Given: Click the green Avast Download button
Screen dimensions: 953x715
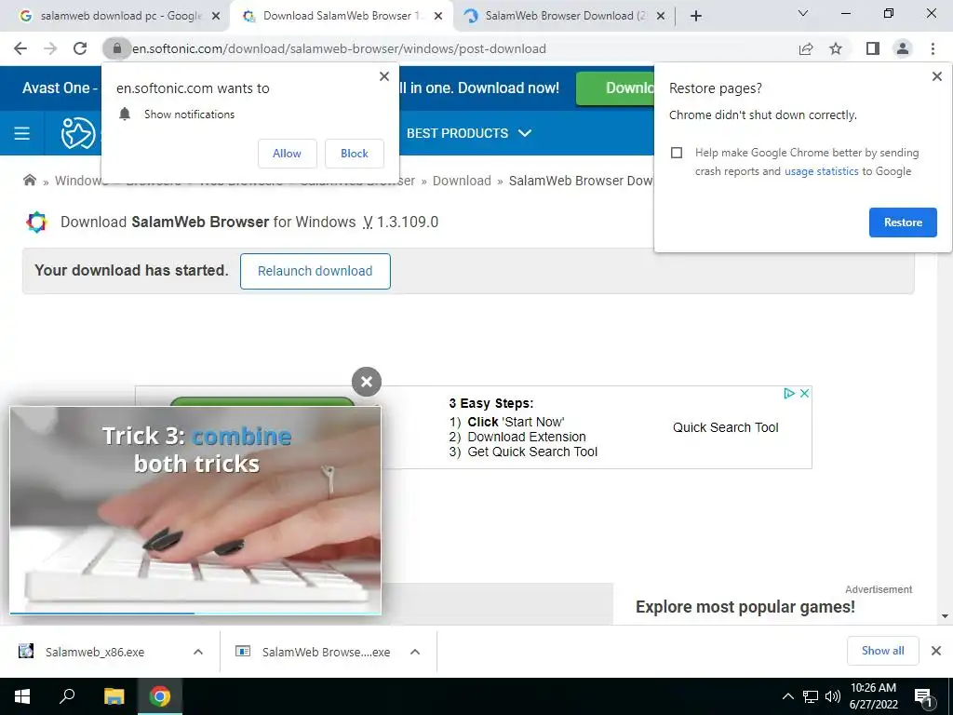Looking at the screenshot, I should [615, 88].
